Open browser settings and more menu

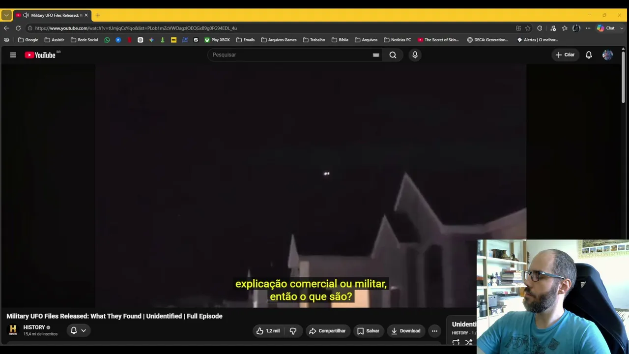click(x=588, y=28)
